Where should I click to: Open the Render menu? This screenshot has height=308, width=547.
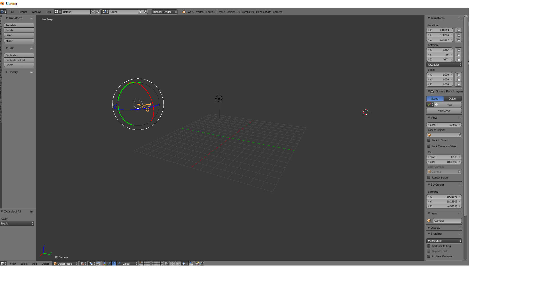[x=23, y=12]
